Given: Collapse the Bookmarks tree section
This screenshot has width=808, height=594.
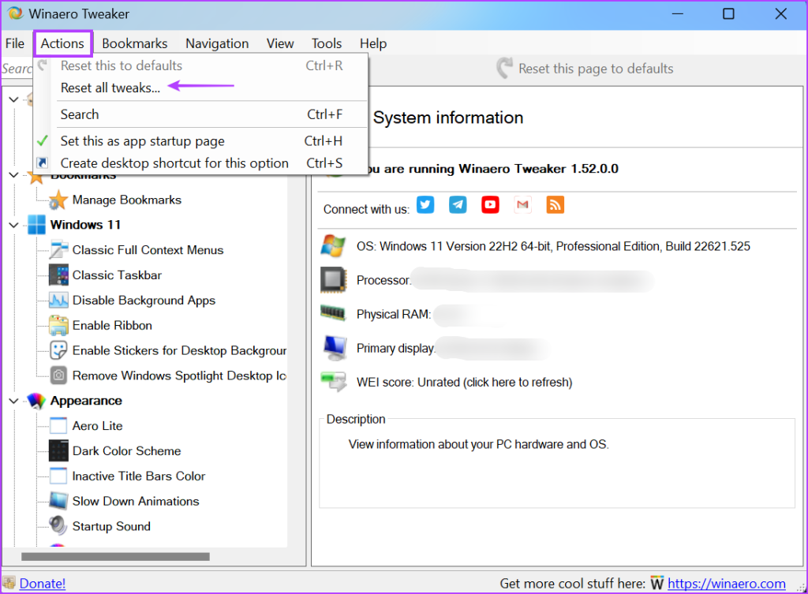Looking at the screenshot, I should [x=14, y=175].
